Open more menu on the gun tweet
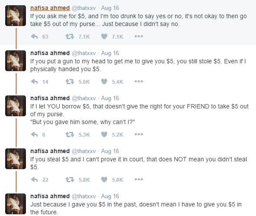256x216 pixels. click(x=139, y=82)
